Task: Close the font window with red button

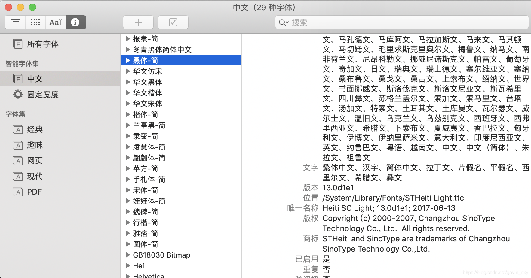Action: pyautogui.click(x=8, y=7)
